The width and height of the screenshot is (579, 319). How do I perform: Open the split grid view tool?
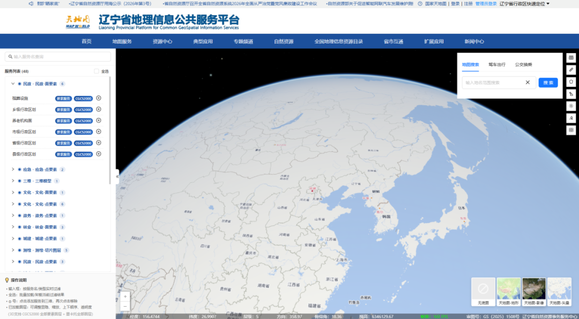coord(571,130)
